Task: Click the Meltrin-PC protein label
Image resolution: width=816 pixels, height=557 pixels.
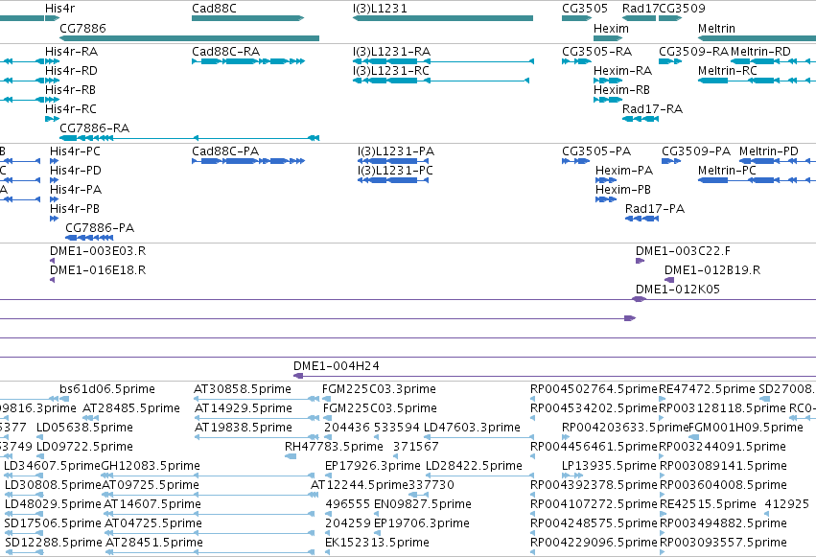Action: pyautogui.click(x=727, y=171)
